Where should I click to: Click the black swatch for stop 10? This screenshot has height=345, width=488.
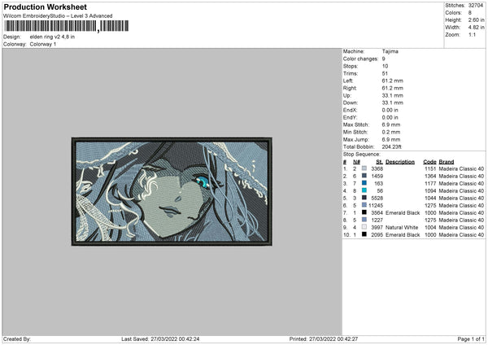364,234
